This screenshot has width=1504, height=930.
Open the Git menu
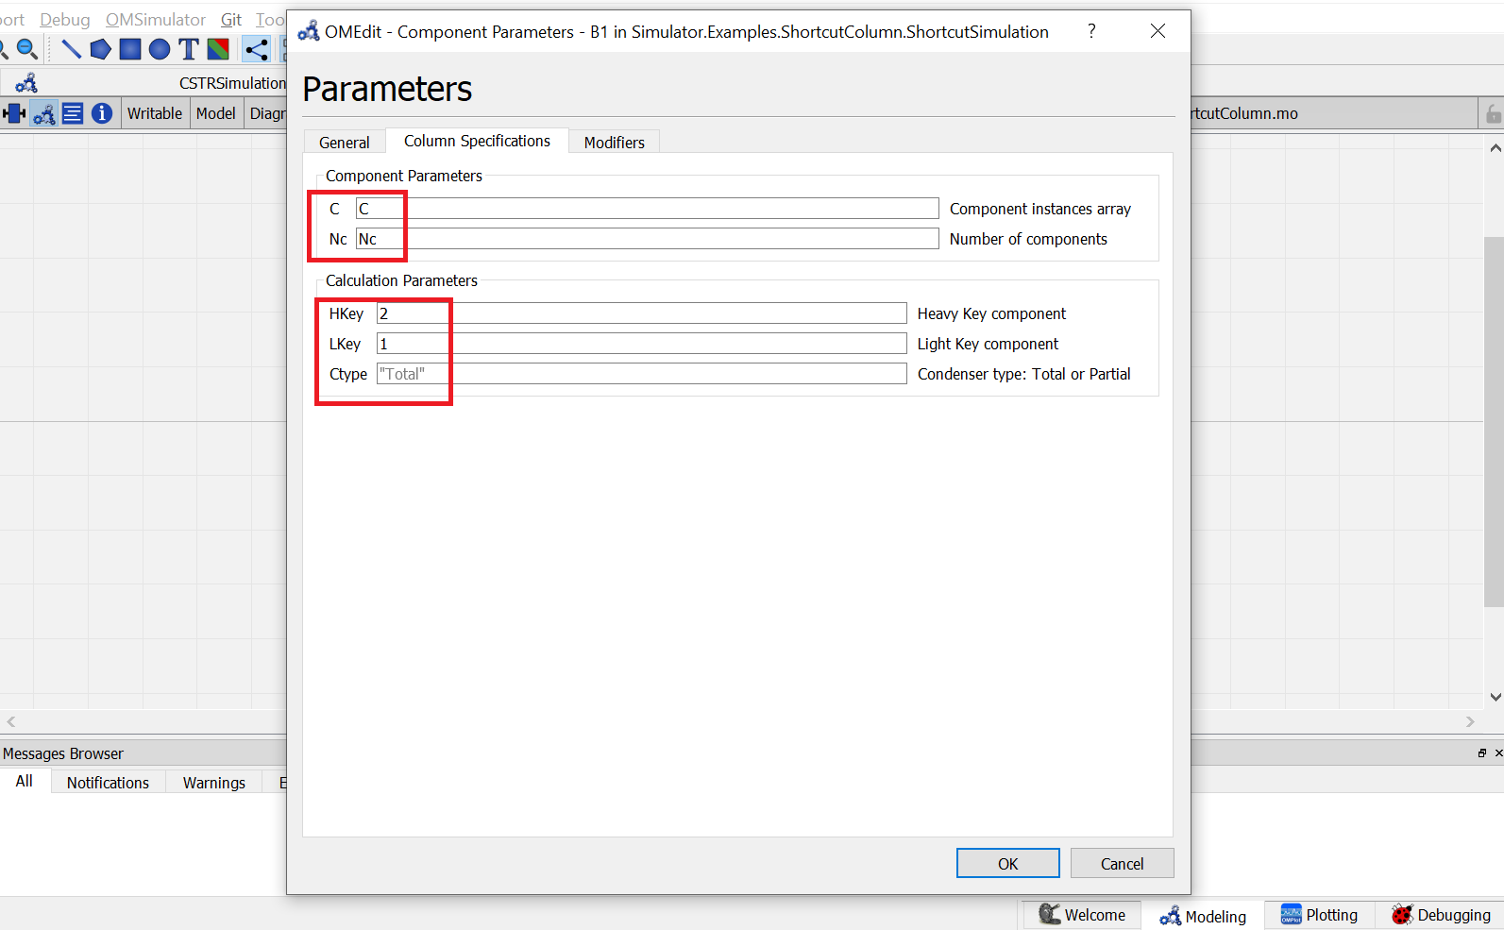(x=231, y=20)
